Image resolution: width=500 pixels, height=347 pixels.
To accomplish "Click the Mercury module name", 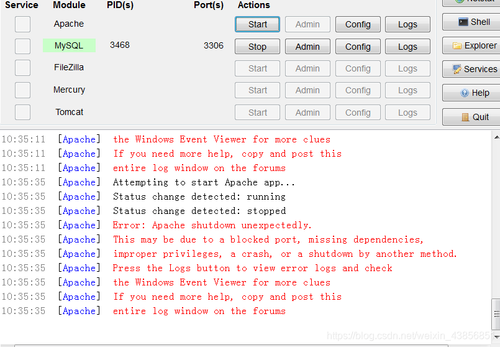I will 69,90.
